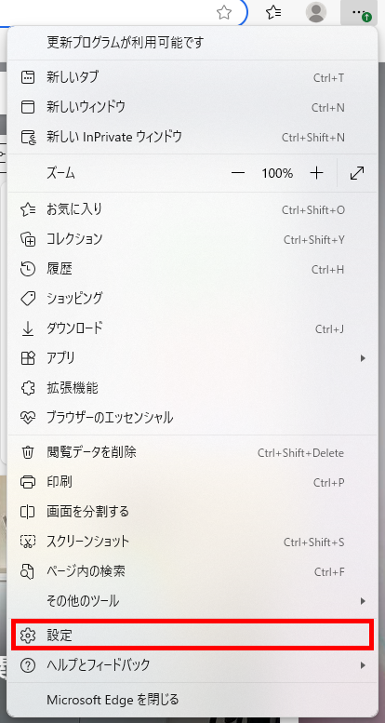This screenshot has height=723, width=385.
Task: Open ページ内の検索 menu item
Action: pos(192,571)
